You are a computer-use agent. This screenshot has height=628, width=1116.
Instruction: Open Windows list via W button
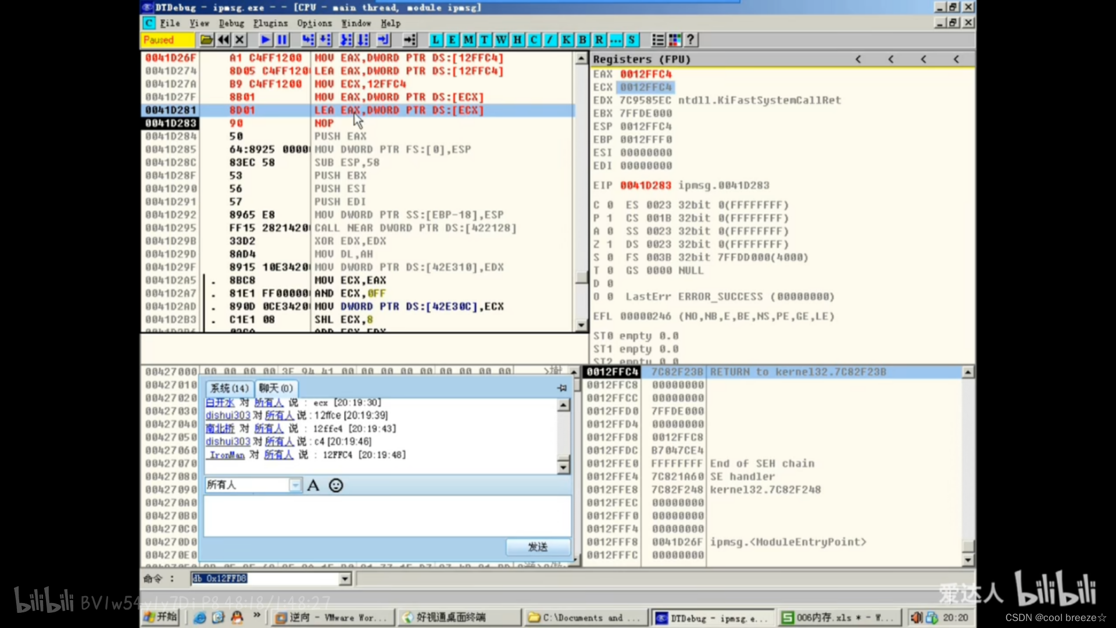[x=501, y=40]
